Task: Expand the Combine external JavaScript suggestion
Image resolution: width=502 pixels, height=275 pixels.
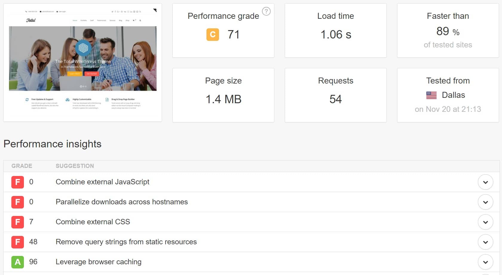Action: point(486,182)
